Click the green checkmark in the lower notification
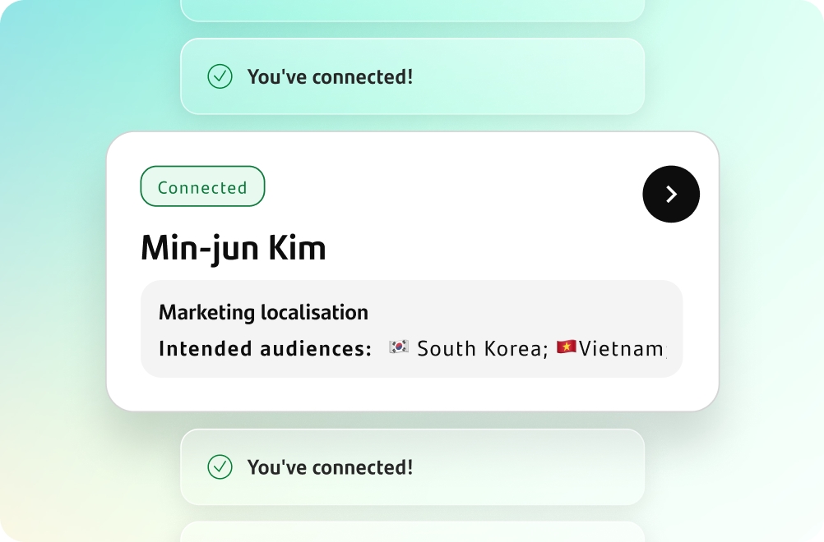Screen dimensions: 824x542 [x=220, y=467]
